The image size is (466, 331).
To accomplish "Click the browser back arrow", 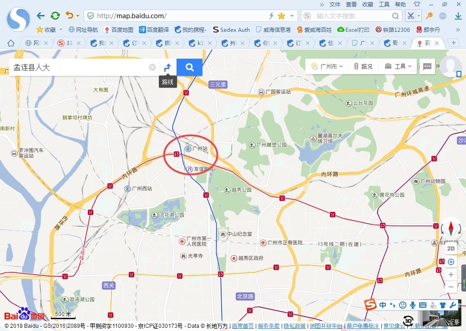I will [x=41, y=16].
